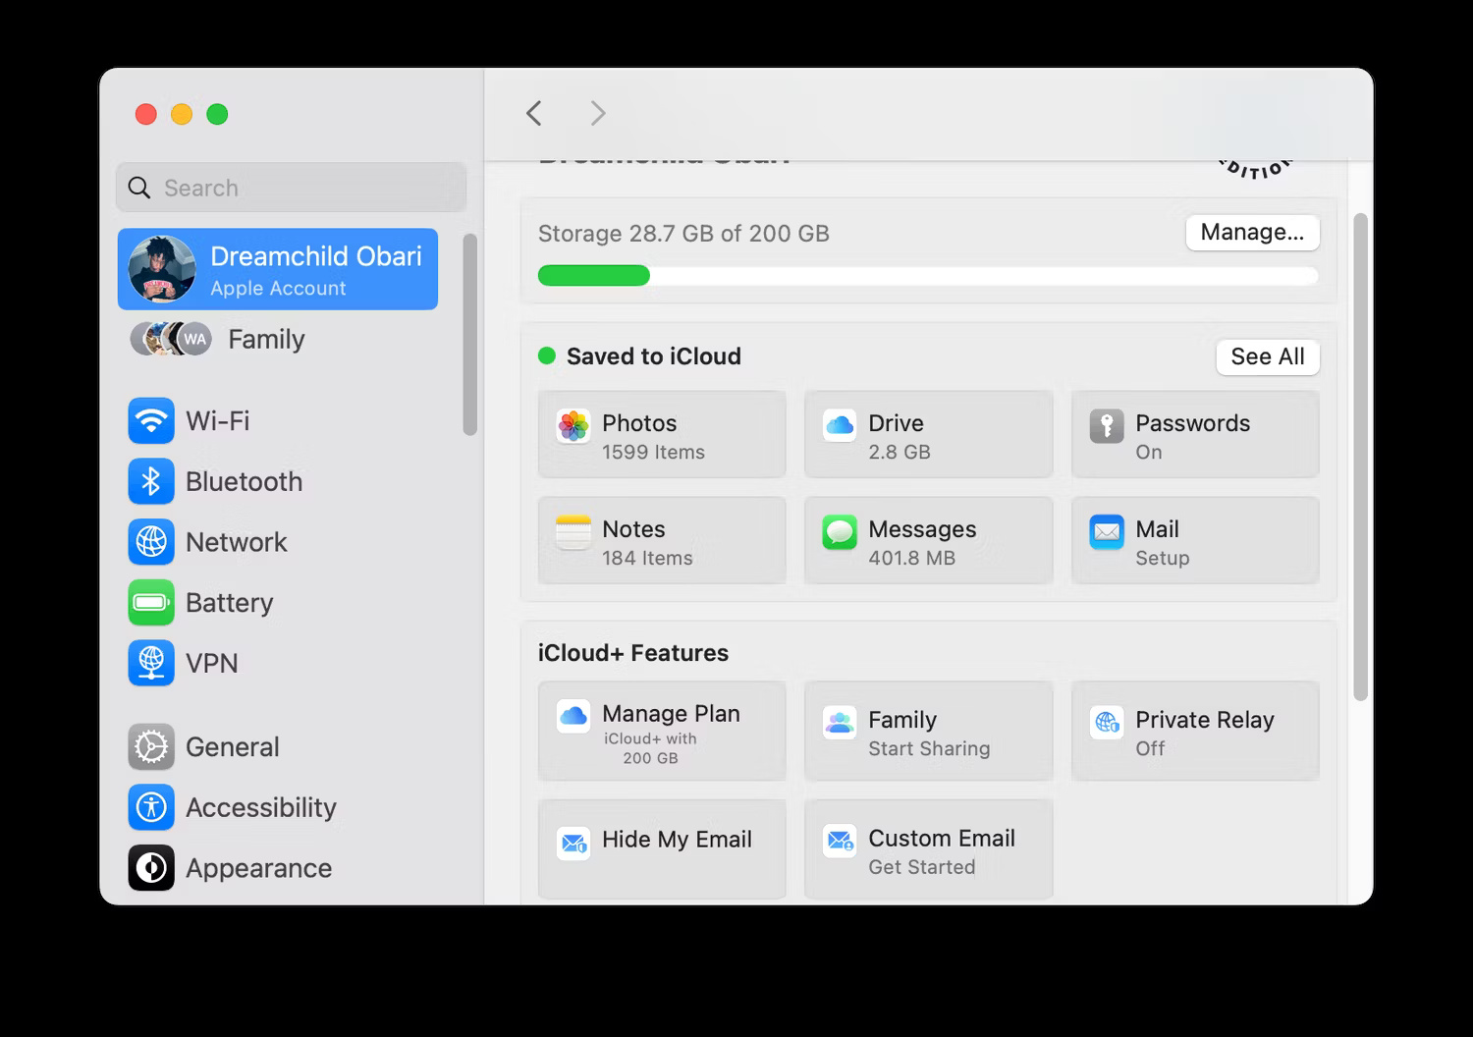Viewport: 1473px width, 1037px height.
Task: Set up Mail syncing
Action: pos(1194,540)
